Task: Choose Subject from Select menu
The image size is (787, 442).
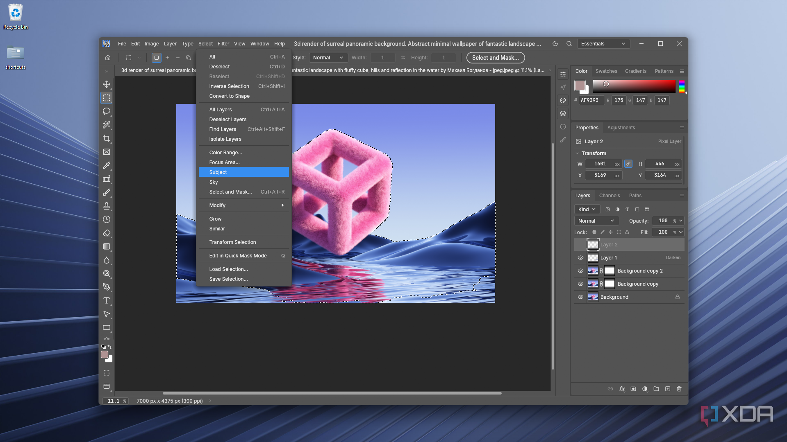Action: click(244, 172)
